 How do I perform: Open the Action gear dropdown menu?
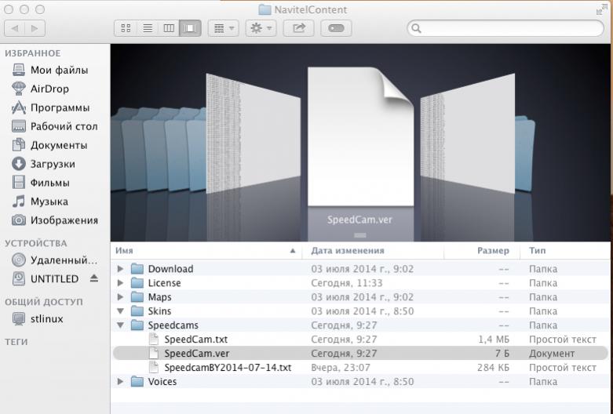point(260,28)
